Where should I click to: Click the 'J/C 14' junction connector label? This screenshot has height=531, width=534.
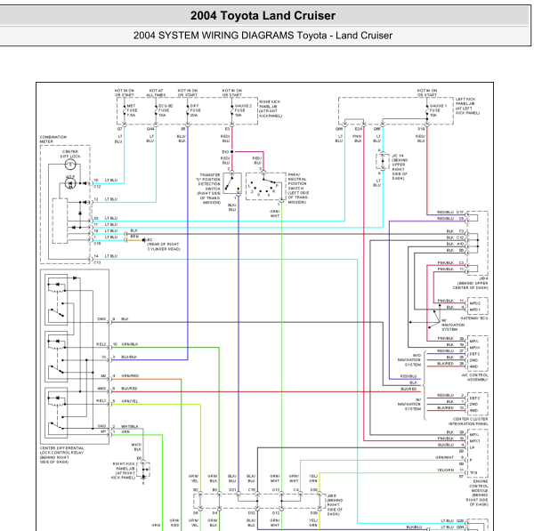pos(400,167)
